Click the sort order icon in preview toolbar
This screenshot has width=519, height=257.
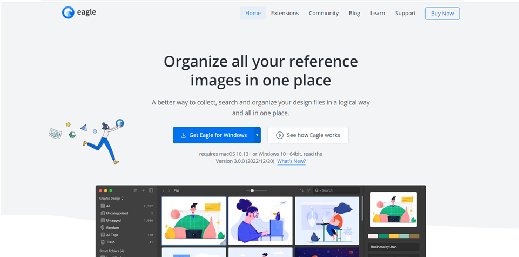(x=301, y=190)
